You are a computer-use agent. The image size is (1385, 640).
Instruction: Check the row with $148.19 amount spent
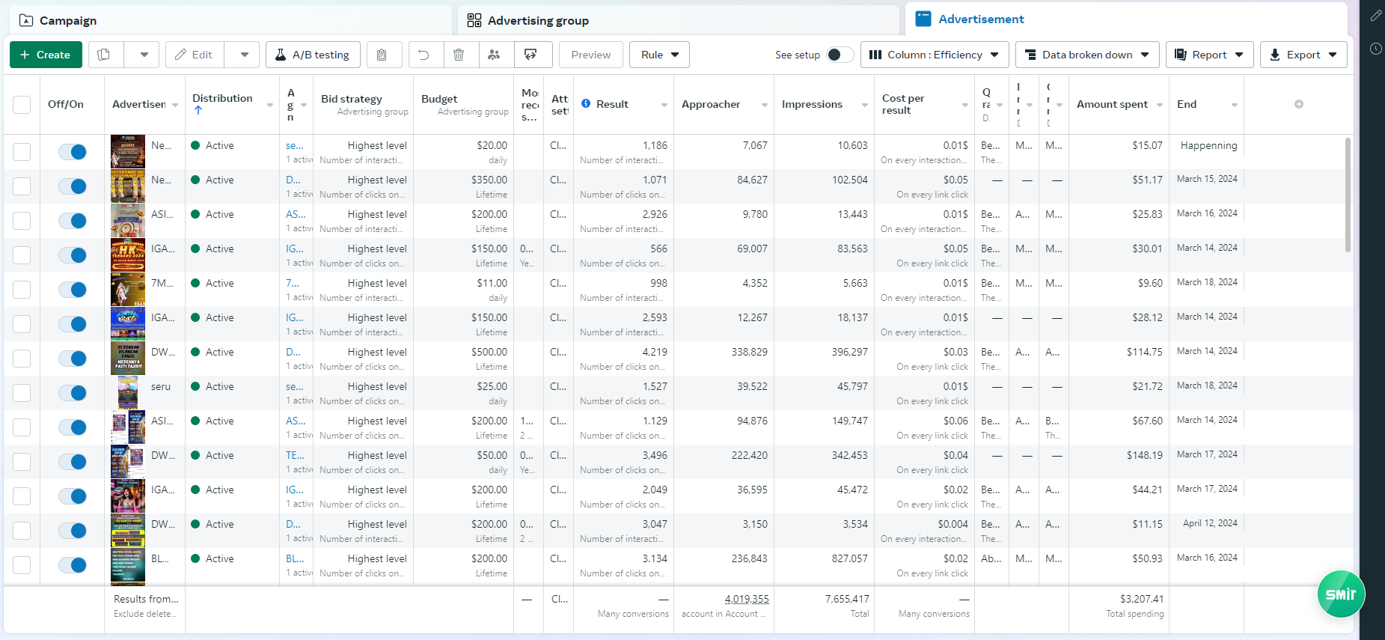[x=22, y=462]
